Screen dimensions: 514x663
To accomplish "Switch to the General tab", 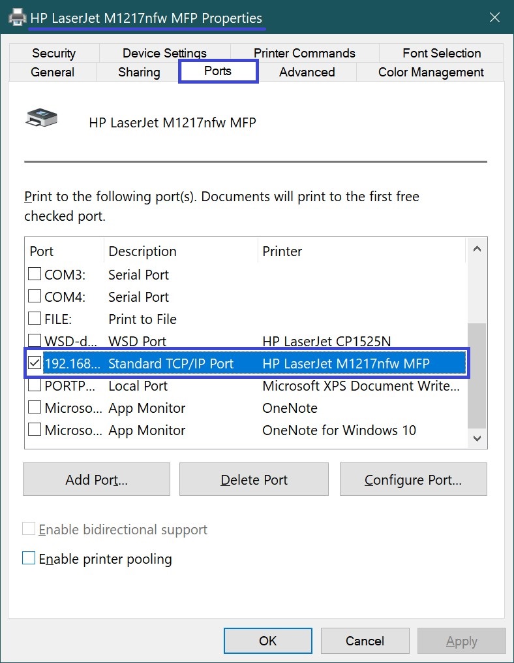I will point(52,72).
